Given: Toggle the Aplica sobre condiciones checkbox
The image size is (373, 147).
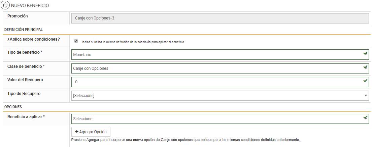Looking at the screenshot, I should point(76,41).
